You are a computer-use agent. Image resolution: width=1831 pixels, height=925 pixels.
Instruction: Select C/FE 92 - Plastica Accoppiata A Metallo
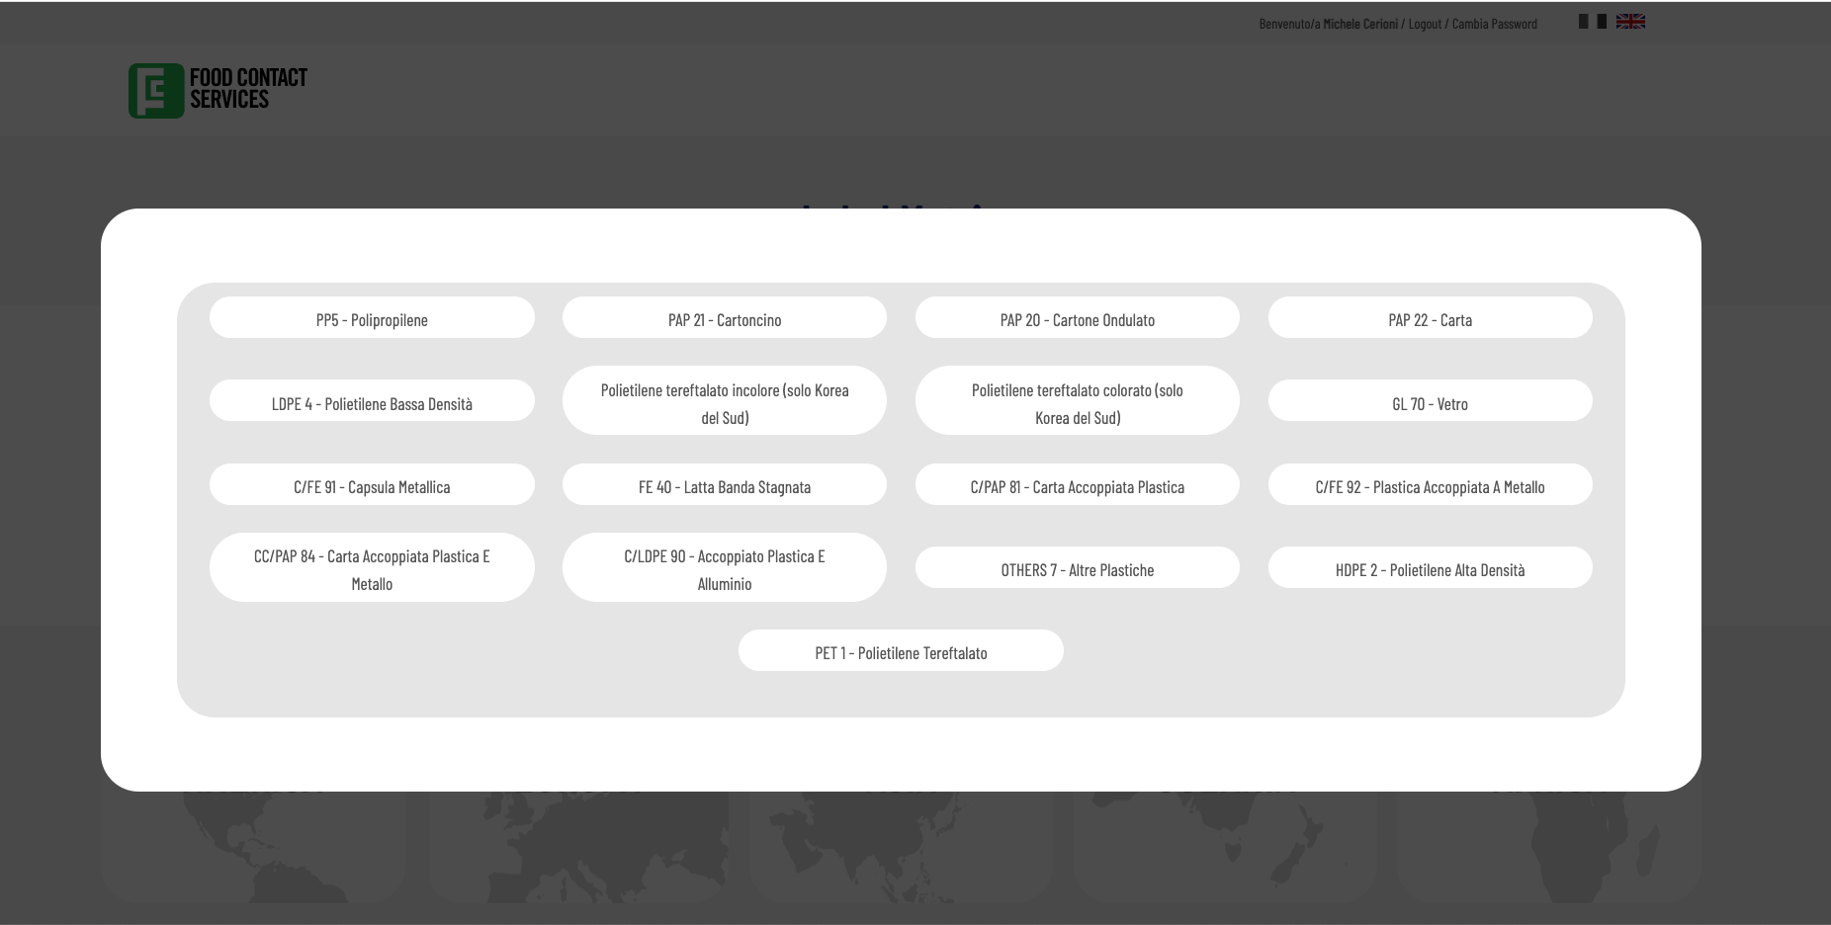pos(1430,485)
